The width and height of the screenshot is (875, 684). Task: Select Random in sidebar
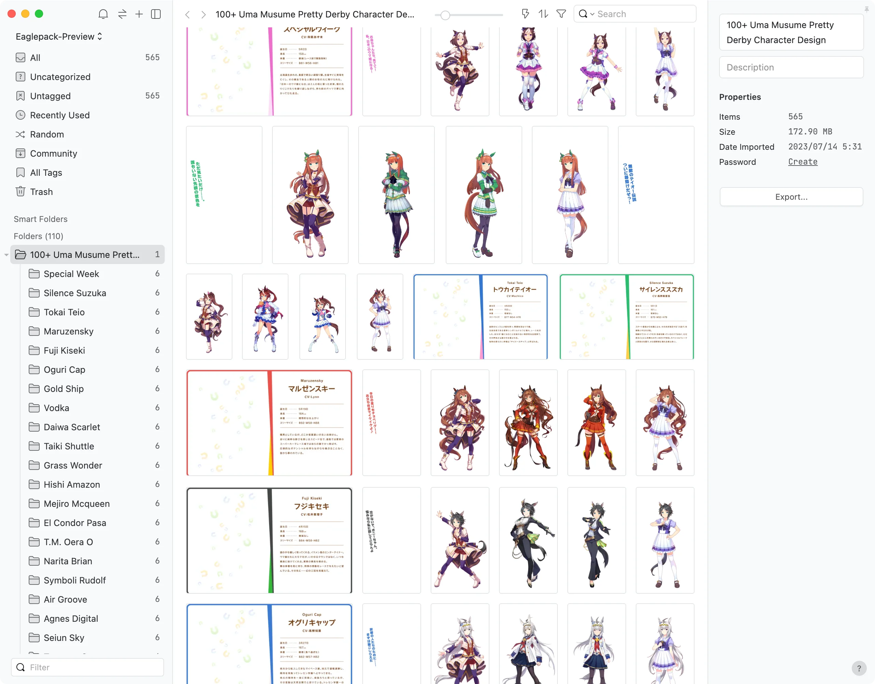pyautogui.click(x=87, y=134)
